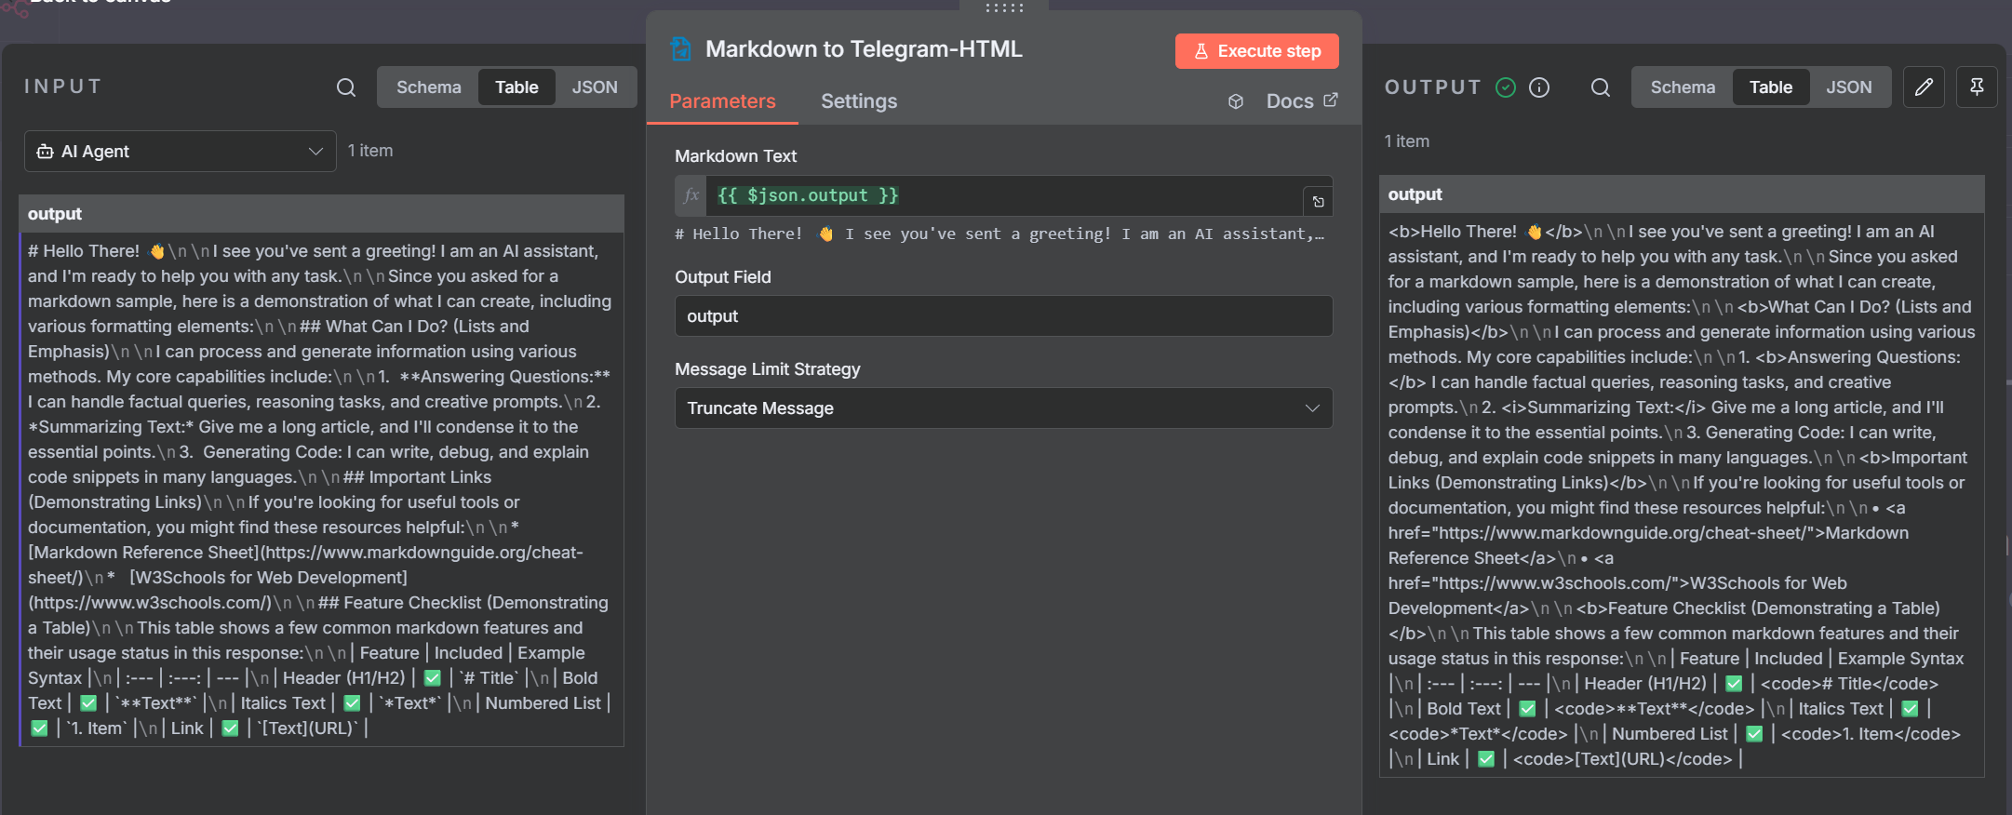Click the fx expression toggle

[691, 195]
